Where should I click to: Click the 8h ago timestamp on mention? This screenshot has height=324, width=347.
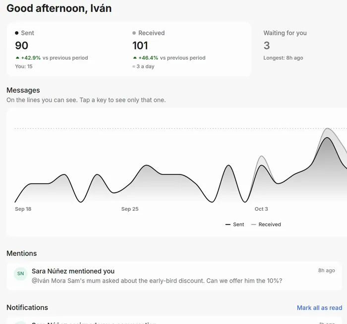click(x=326, y=270)
